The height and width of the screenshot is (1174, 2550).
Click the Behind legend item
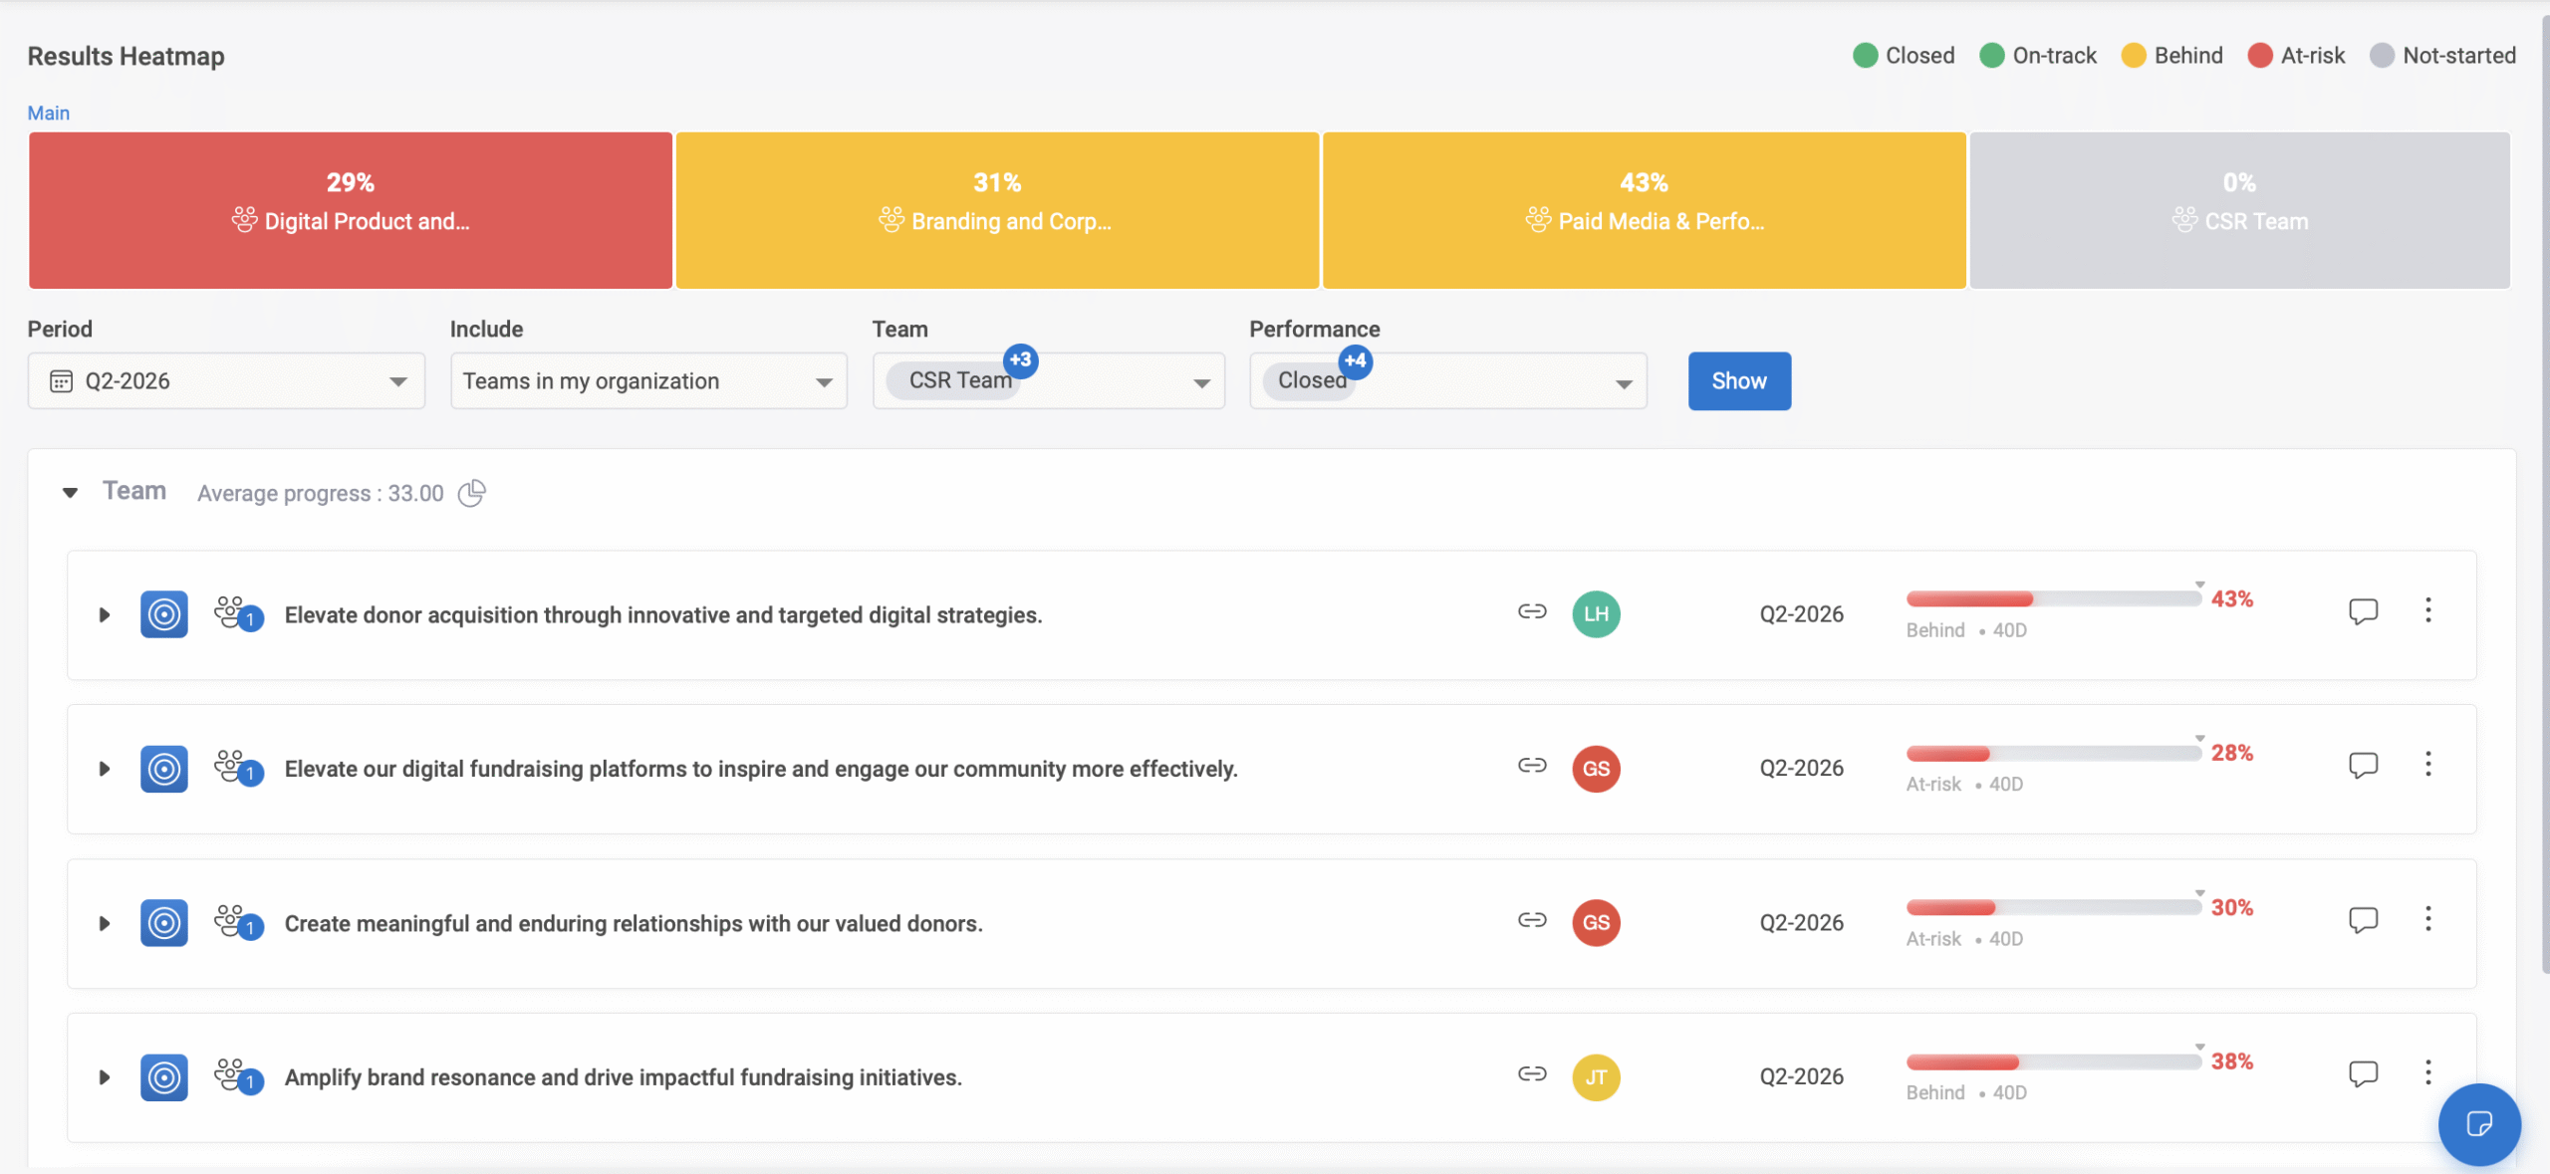click(2171, 56)
